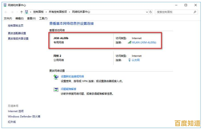Open the WLAN (JKM-AL00b) connection link
202x129 pixels.
144,42
